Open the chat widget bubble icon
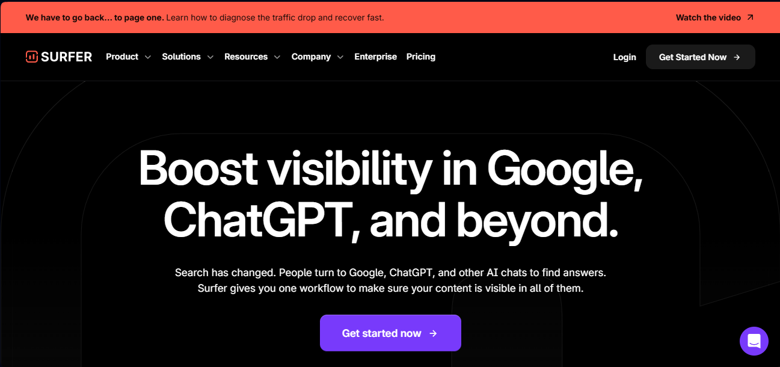This screenshot has width=780, height=367. pyautogui.click(x=754, y=341)
